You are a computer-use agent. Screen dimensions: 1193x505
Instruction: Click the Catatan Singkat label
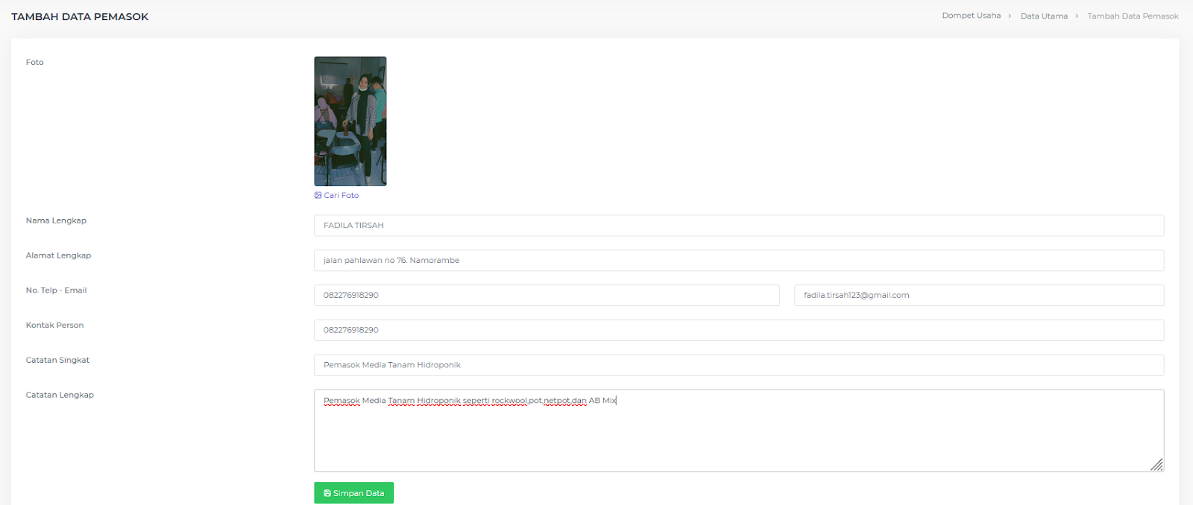click(x=57, y=361)
